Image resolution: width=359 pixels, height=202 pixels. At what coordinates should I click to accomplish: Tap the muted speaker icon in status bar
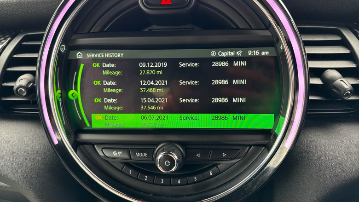click(x=240, y=53)
